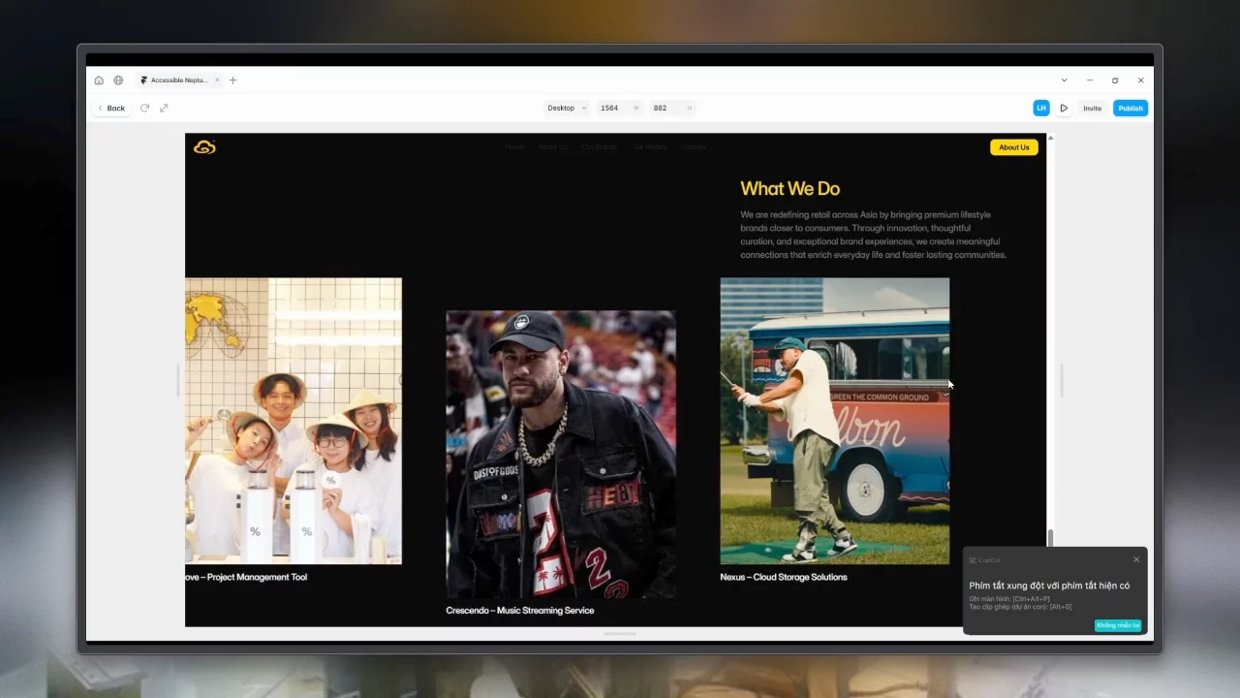Click the preview vertical scrollbar thumb
This screenshot has width=1240, height=698.
click(1050, 538)
